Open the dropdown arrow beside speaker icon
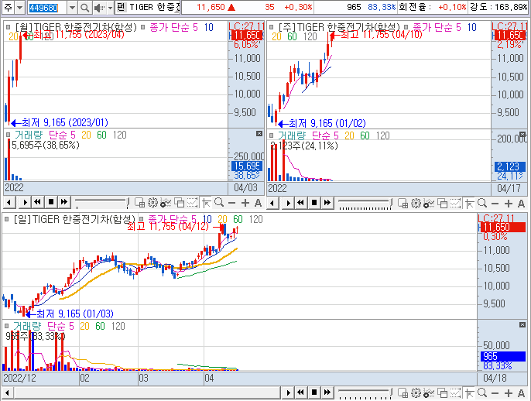The height and width of the screenshot is (401, 531). tap(110, 8)
